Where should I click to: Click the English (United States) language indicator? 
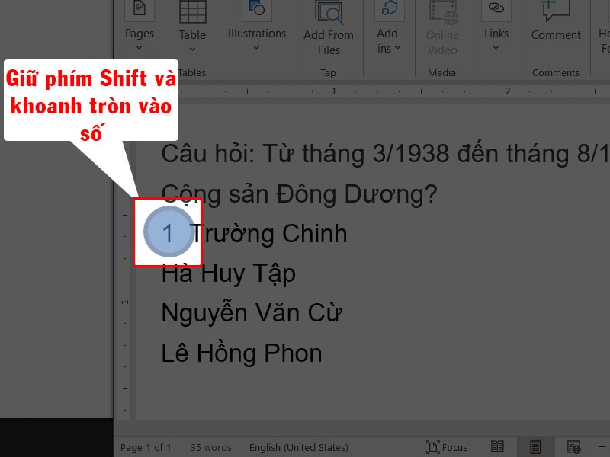(x=297, y=447)
